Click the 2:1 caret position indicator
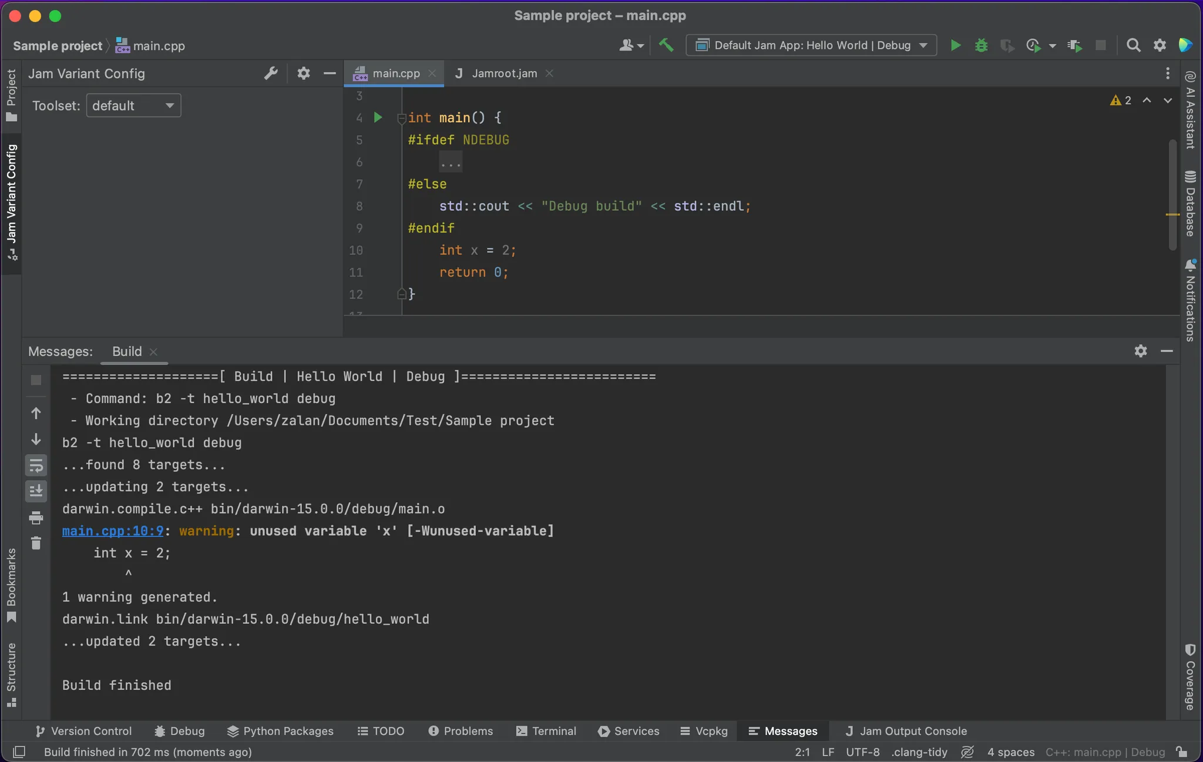 [802, 751]
